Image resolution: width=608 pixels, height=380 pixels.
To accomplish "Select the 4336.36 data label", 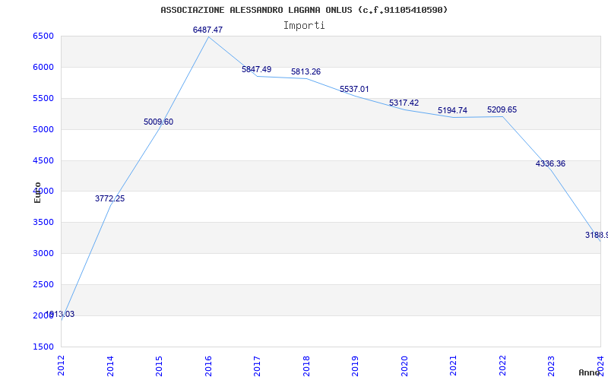I will point(550,163).
